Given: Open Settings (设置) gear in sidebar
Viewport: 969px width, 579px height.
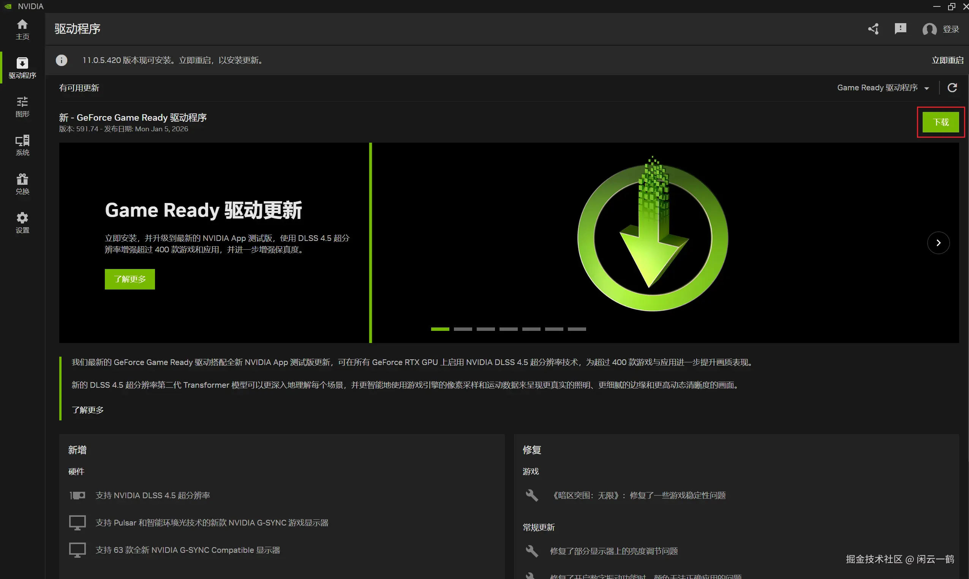Looking at the screenshot, I should [x=22, y=222].
